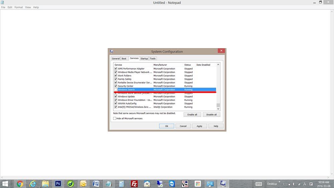Switch to the Boot tab
Viewport: 334px width, 188px height.
tap(124, 58)
